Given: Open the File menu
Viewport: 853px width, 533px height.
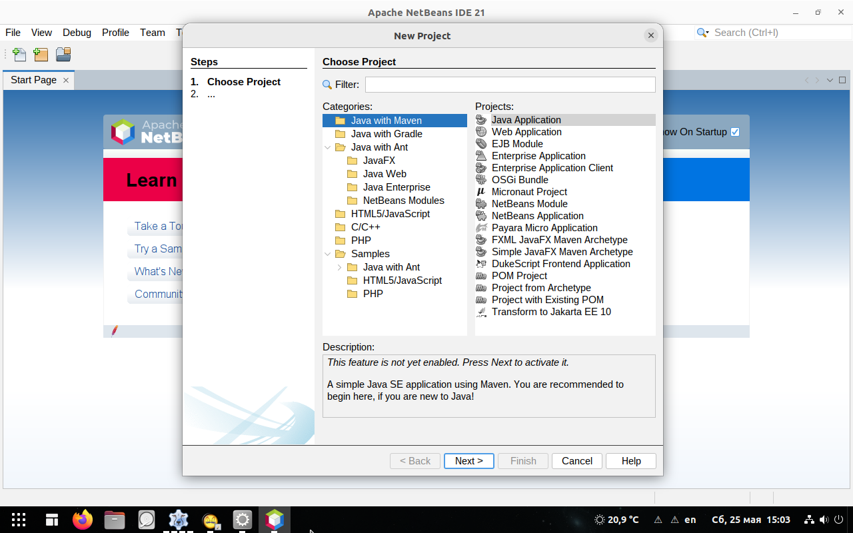Looking at the screenshot, I should 13,33.
